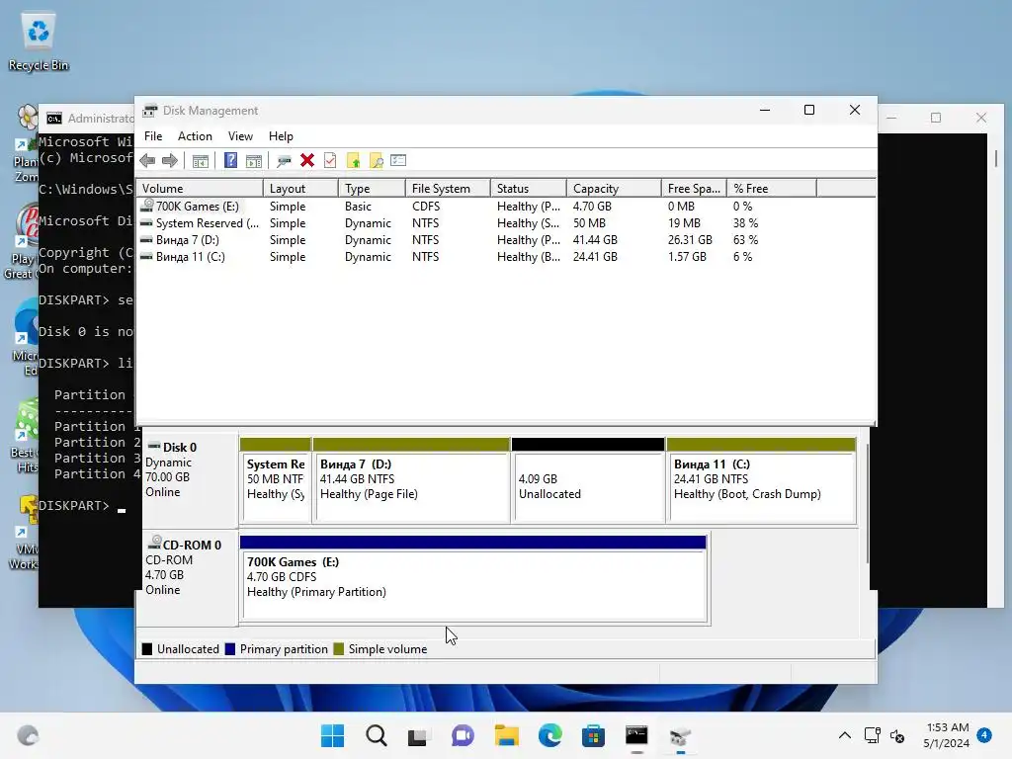Screen dimensions: 1012x759
Task: Click the Back arrow in Disk Management toolbar
Action: 147,161
